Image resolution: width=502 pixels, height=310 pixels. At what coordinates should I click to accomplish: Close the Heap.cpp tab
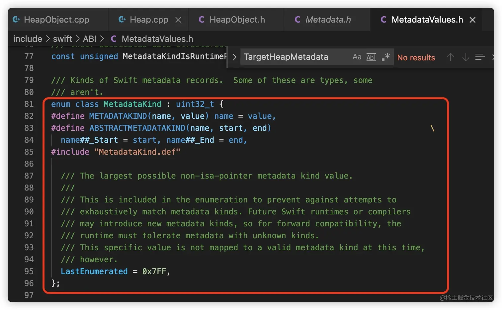pos(178,20)
